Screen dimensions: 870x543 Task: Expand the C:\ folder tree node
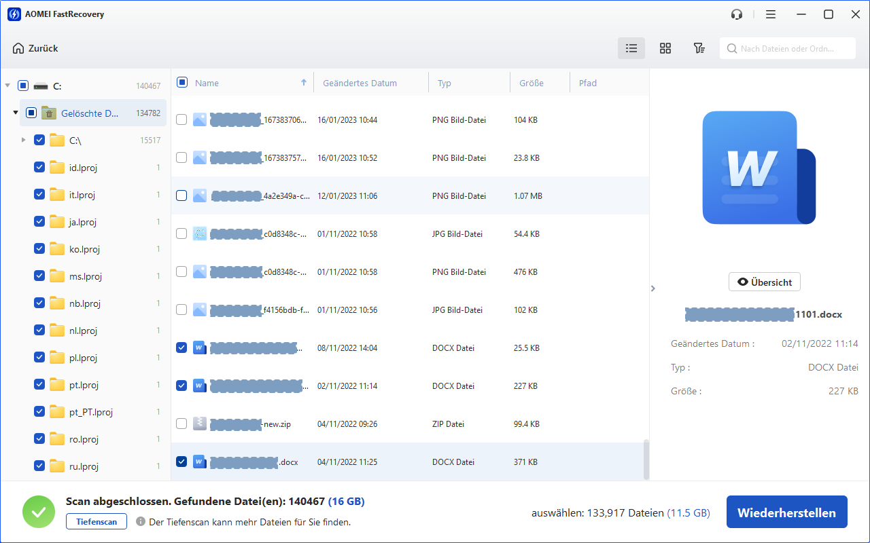(24, 140)
